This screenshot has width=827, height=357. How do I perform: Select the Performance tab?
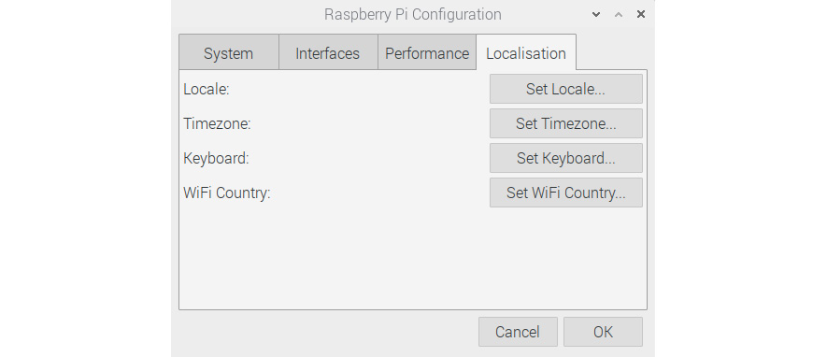[427, 52]
